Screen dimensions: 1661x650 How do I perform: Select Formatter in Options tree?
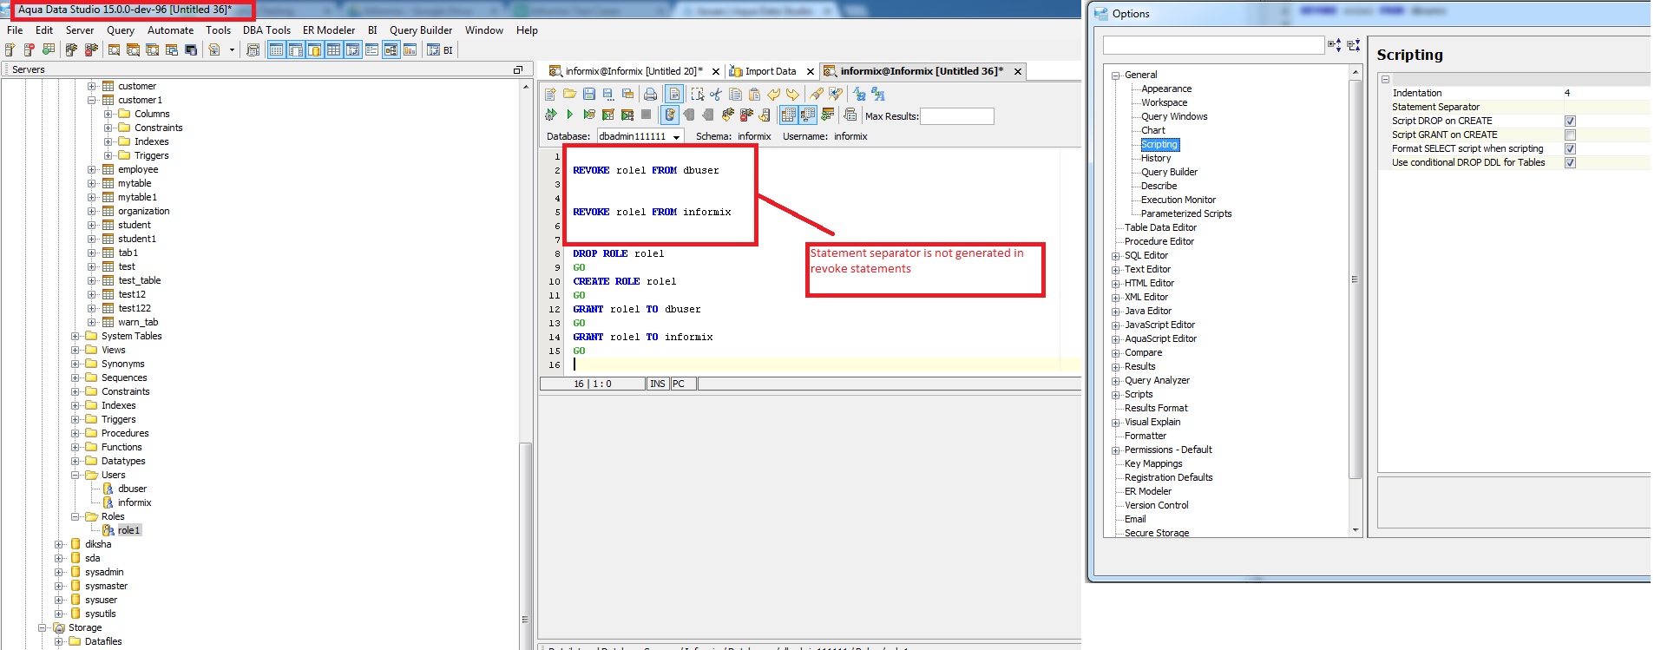(1146, 436)
